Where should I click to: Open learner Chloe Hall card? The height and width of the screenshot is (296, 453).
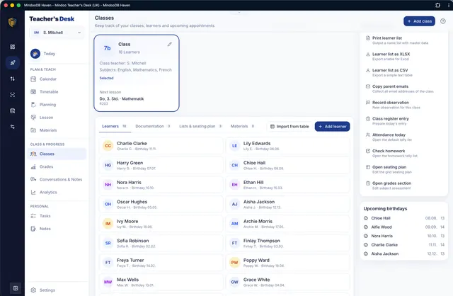[x=288, y=165]
